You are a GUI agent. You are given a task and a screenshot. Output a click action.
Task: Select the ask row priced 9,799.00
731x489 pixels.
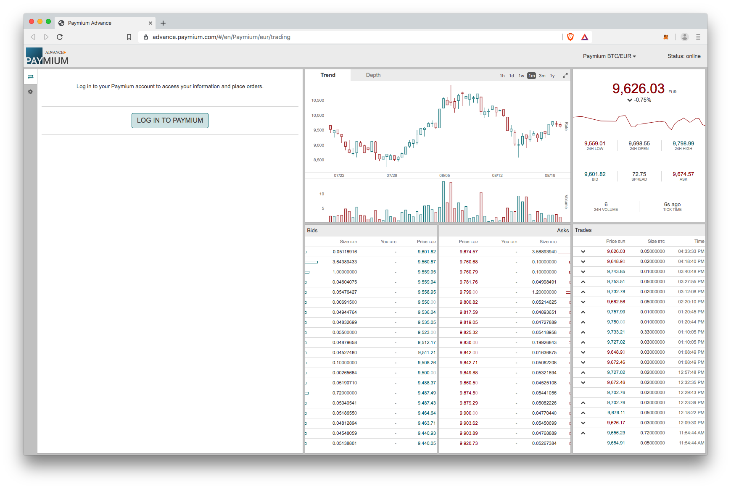505,292
